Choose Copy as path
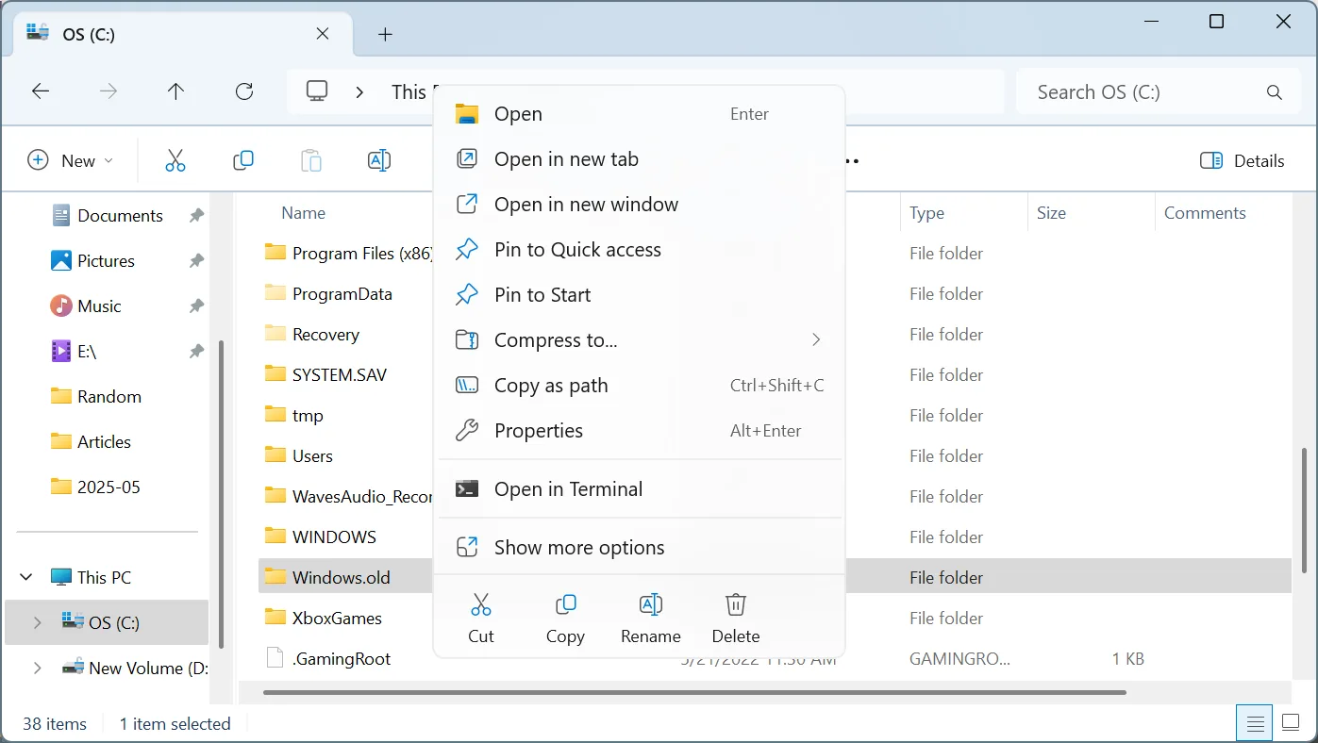Screen dimensions: 1318x743 pyautogui.click(x=639, y=386)
